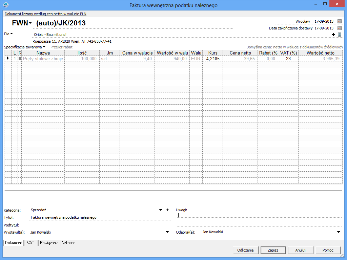Viewport: 347px width, 260px height.
Task: Select row marker arrow of first item
Action: pyautogui.click(x=7, y=59)
